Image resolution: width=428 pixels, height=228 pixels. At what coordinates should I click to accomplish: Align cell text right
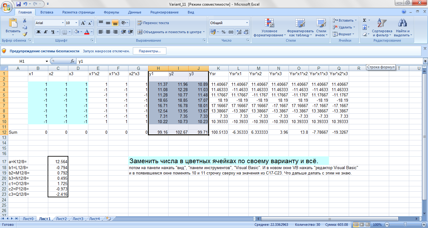pyautogui.click(x=115, y=32)
